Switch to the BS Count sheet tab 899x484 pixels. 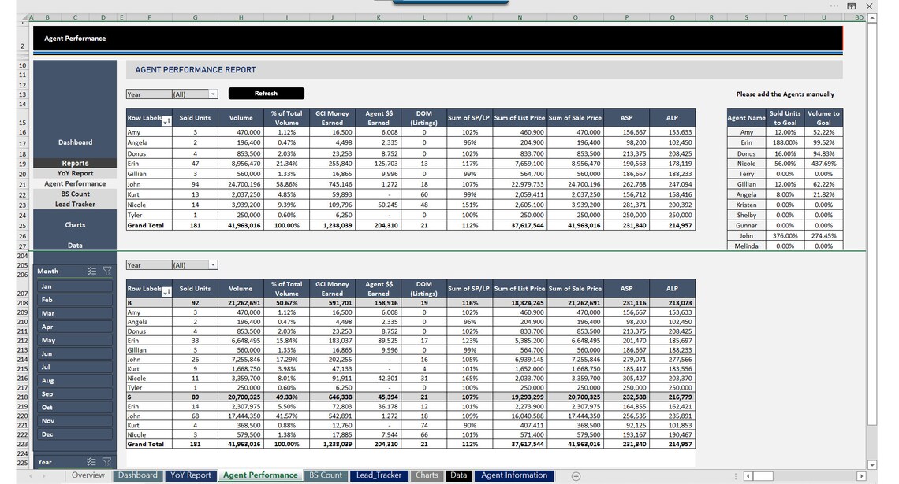coord(325,475)
